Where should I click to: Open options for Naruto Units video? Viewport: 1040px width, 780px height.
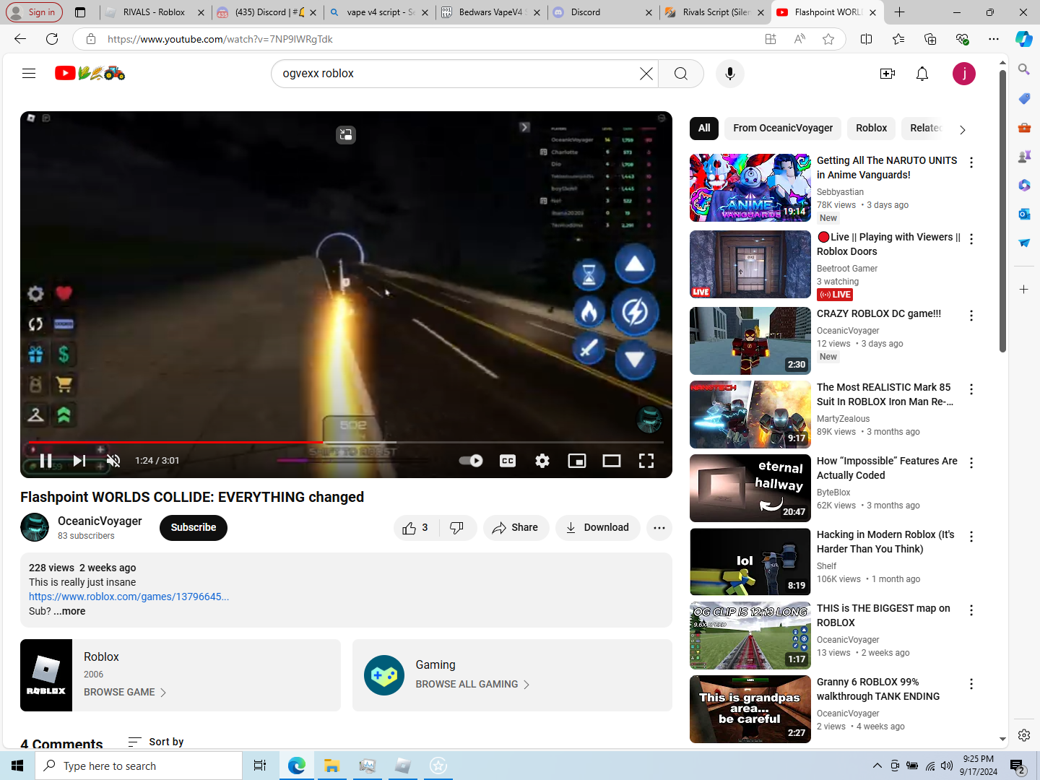point(971,162)
